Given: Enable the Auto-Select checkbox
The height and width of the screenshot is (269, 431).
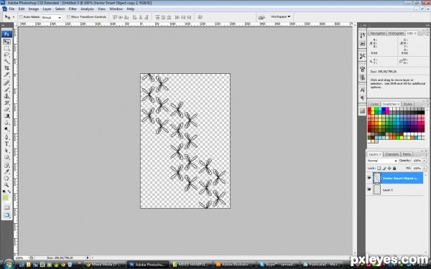Looking at the screenshot, I should coord(21,17).
